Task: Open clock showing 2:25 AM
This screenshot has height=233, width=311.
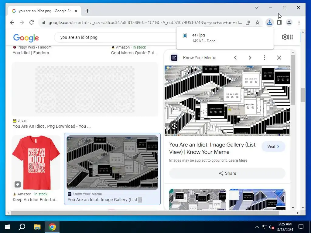Action: tap(285, 227)
